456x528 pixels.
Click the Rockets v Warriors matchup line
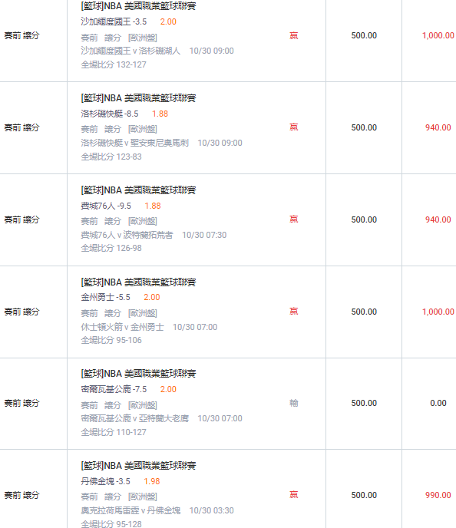point(123,327)
